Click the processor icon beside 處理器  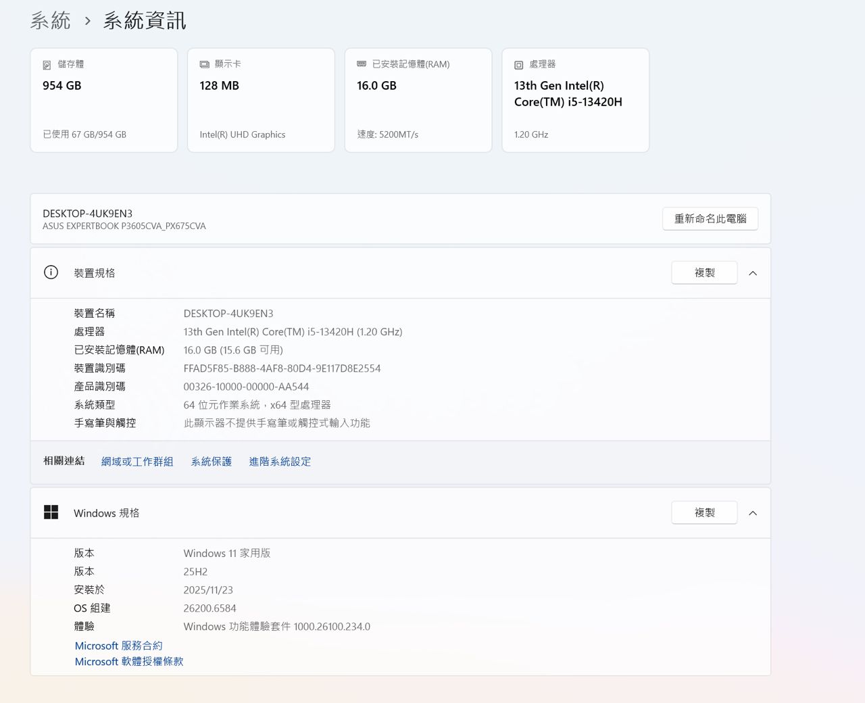[518, 65]
